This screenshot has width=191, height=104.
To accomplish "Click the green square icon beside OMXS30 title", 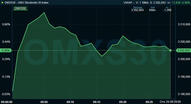I will (x=2, y=3).
